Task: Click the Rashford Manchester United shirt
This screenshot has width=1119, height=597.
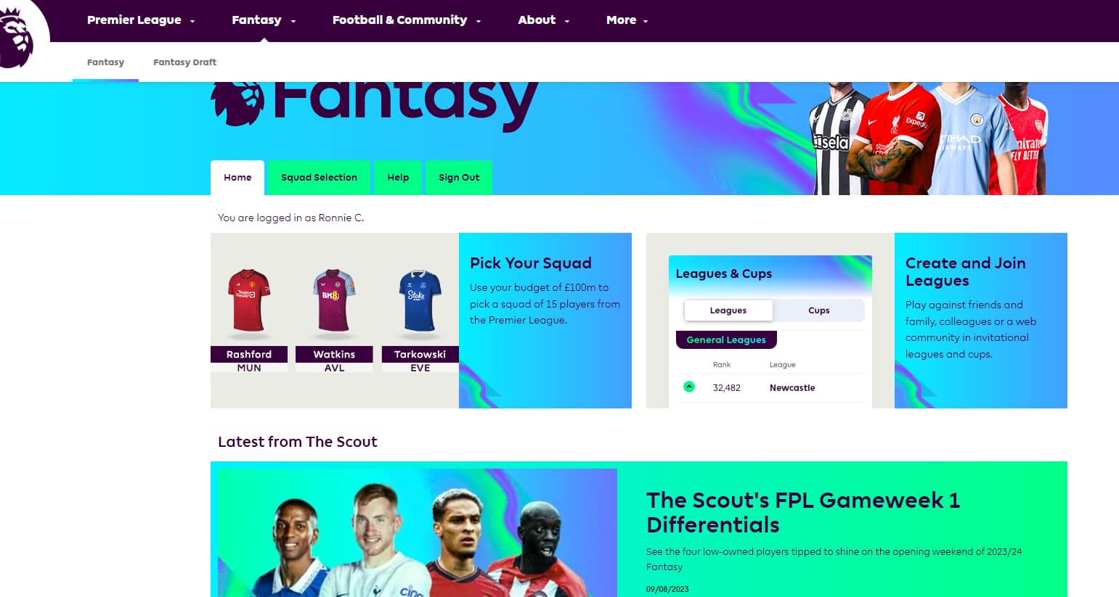Action: (x=248, y=301)
